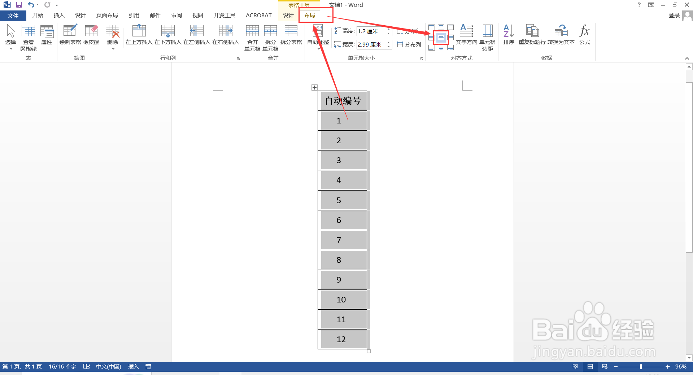Click Split Cells (拆分单元格)
The width and height of the screenshot is (693, 375).
[x=270, y=38]
